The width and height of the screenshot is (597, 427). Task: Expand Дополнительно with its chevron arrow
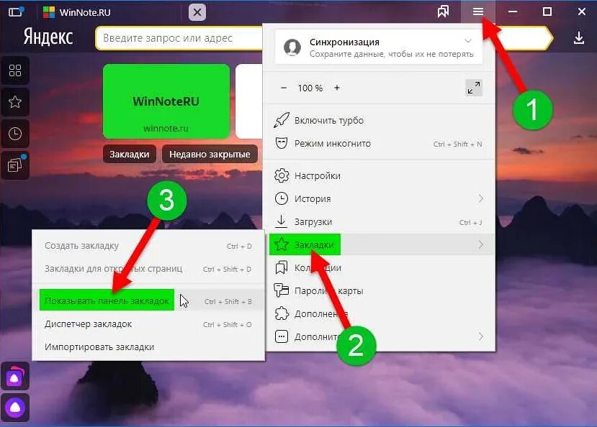click(481, 336)
